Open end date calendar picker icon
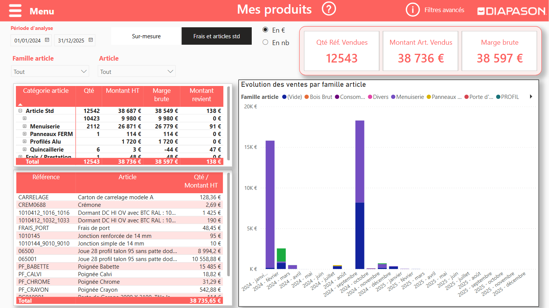This screenshot has width=549, height=308. coord(91,40)
